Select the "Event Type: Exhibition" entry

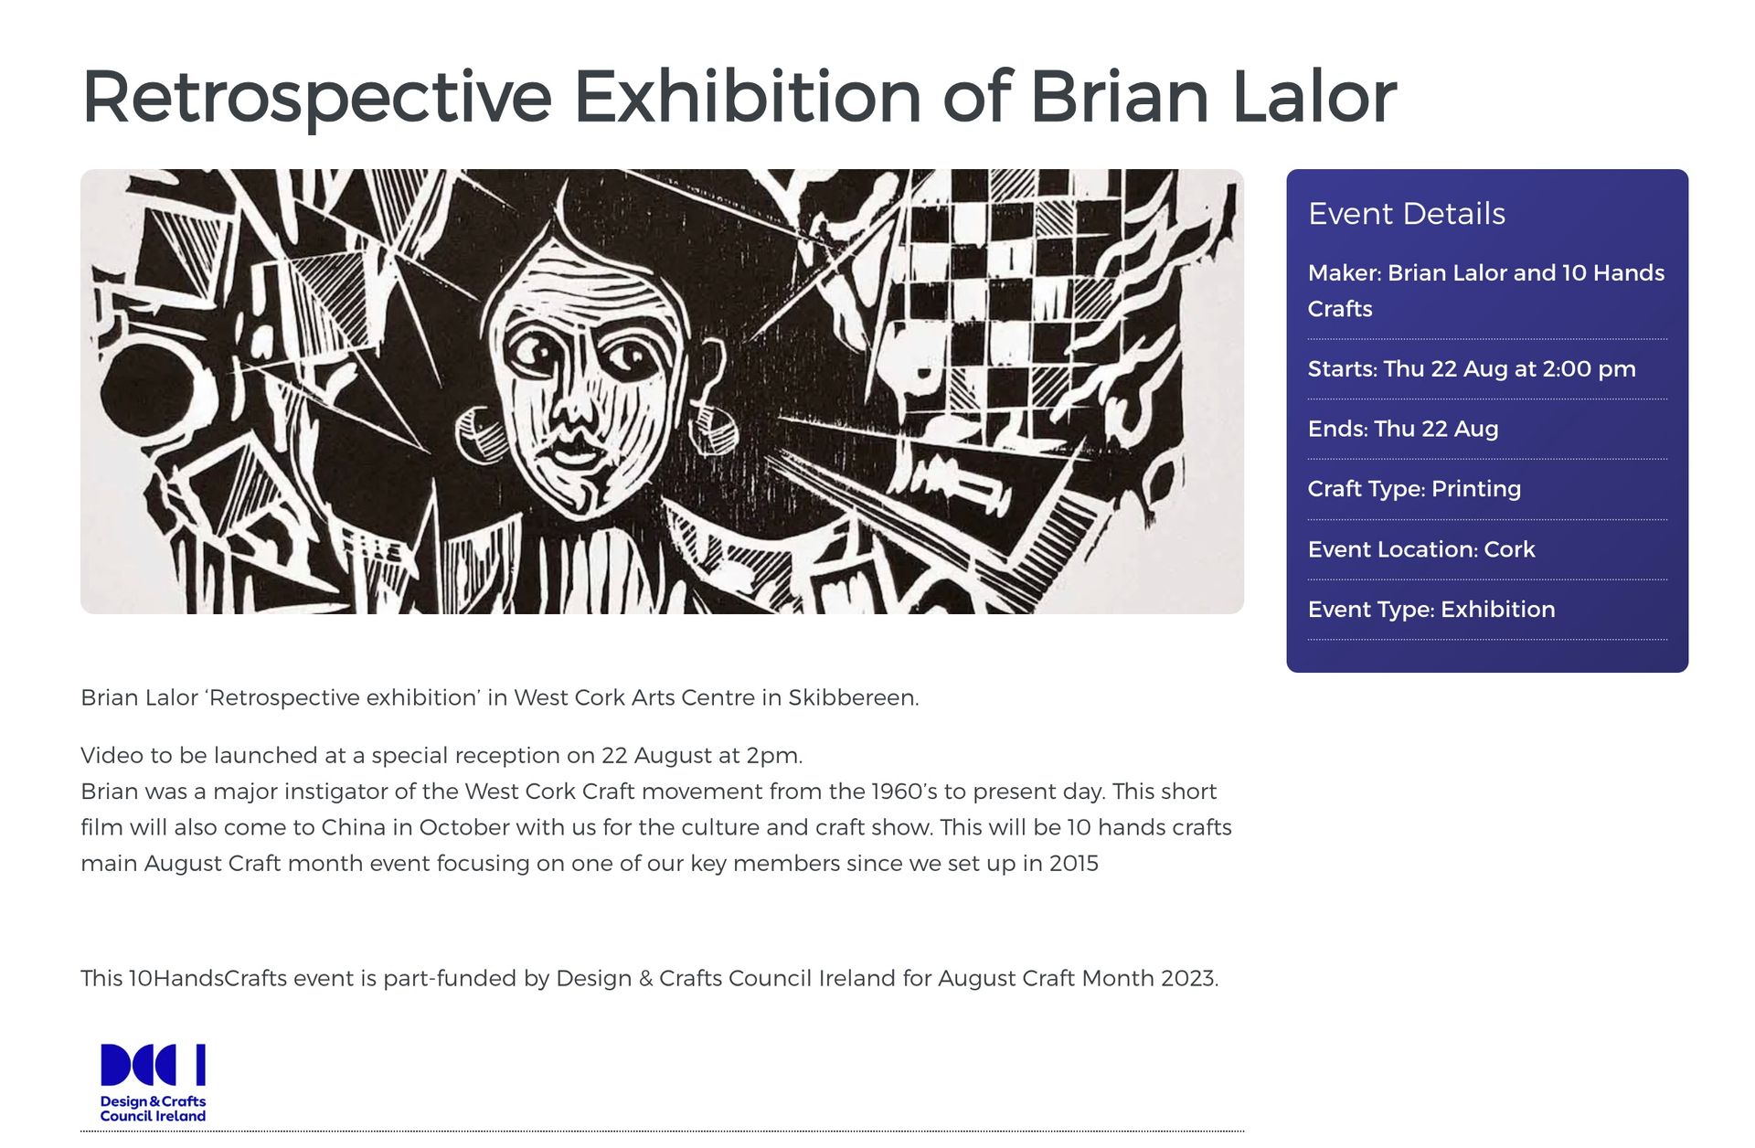coord(1431,610)
